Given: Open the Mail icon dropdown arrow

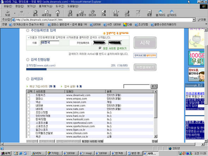Looking at the screenshot, I should pyautogui.click(x=118, y=12).
